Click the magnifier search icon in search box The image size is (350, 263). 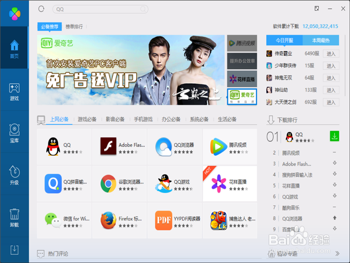coord(143,9)
